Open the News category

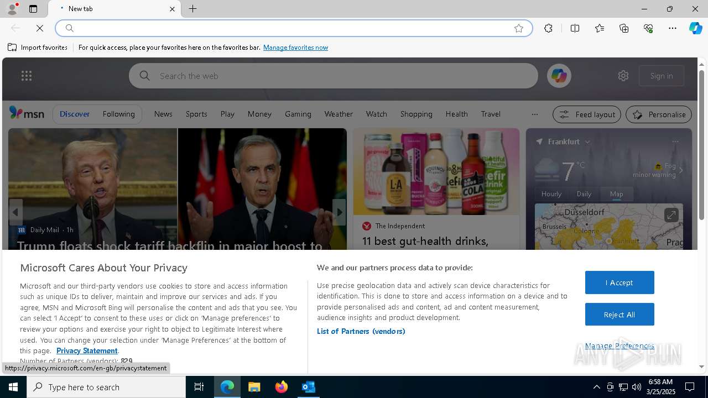tap(163, 114)
